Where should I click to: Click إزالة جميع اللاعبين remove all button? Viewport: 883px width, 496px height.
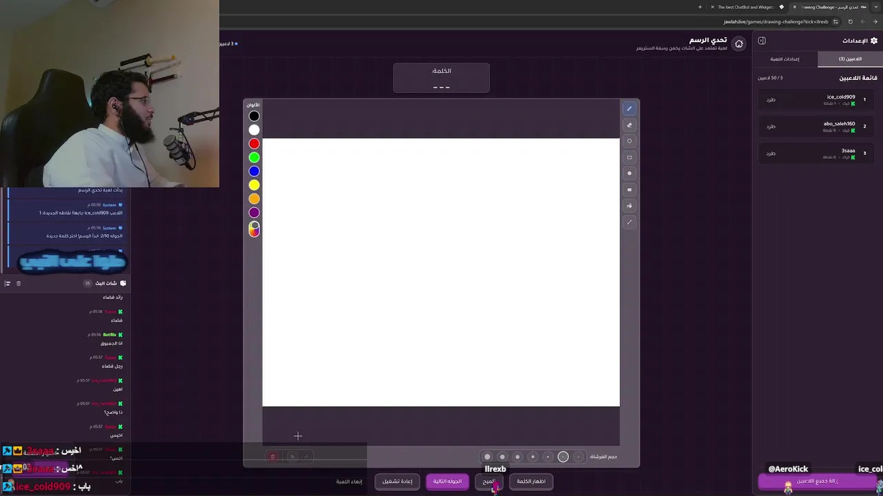[817, 482]
